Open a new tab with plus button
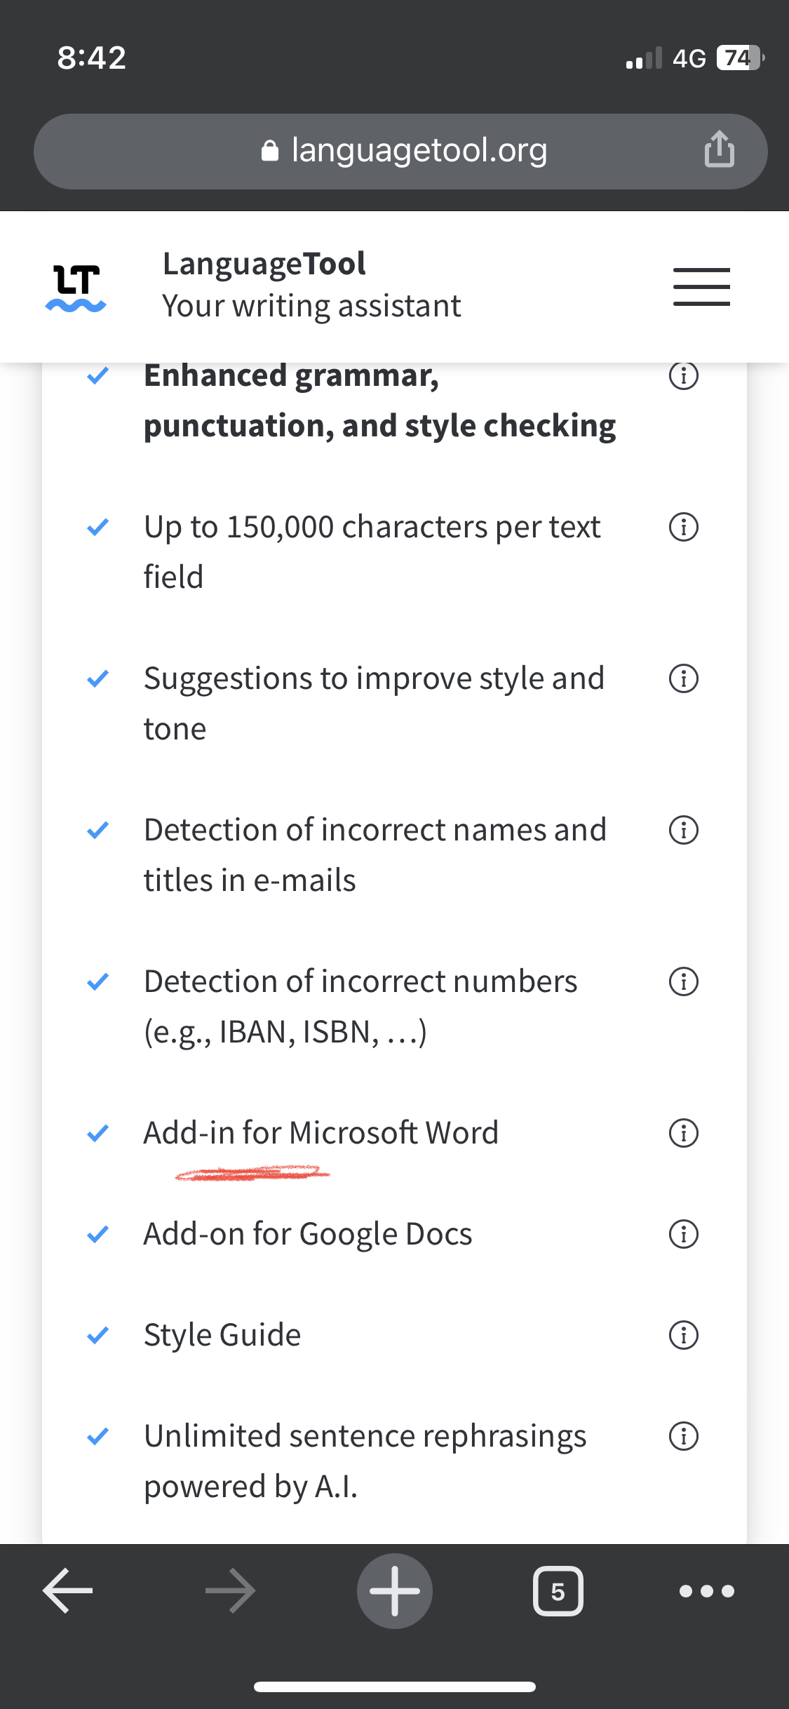The height and width of the screenshot is (1709, 789). click(395, 1590)
